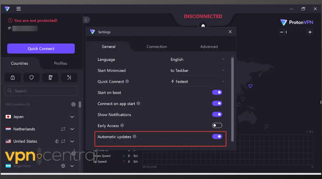Viewport: 322px width, 179px height.
Task: Disable Start on boot toggle
Action: (x=217, y=92)
